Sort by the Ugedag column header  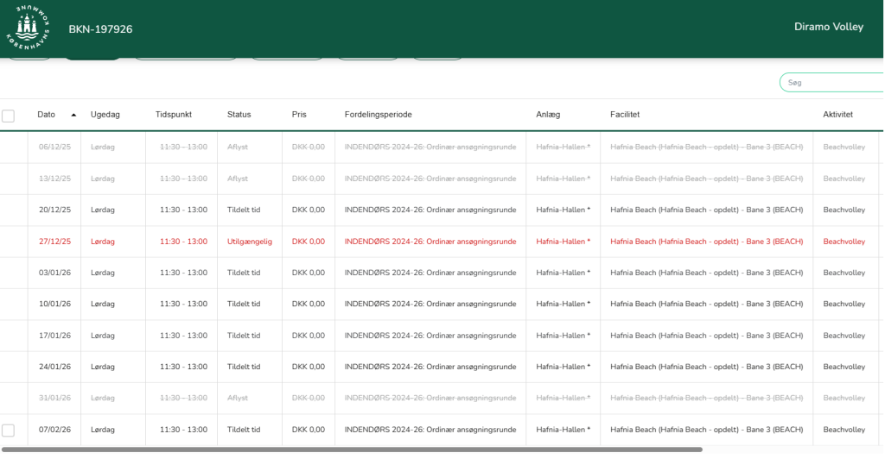105,115
